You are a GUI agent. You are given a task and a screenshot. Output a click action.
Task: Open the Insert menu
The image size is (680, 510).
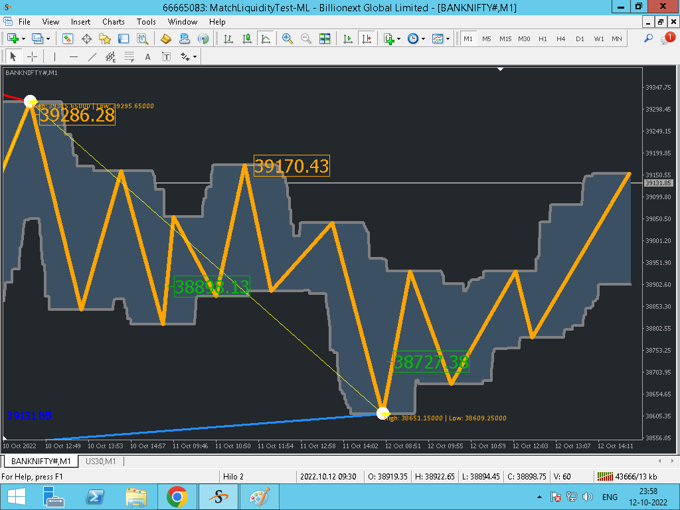tap(80, 22)
